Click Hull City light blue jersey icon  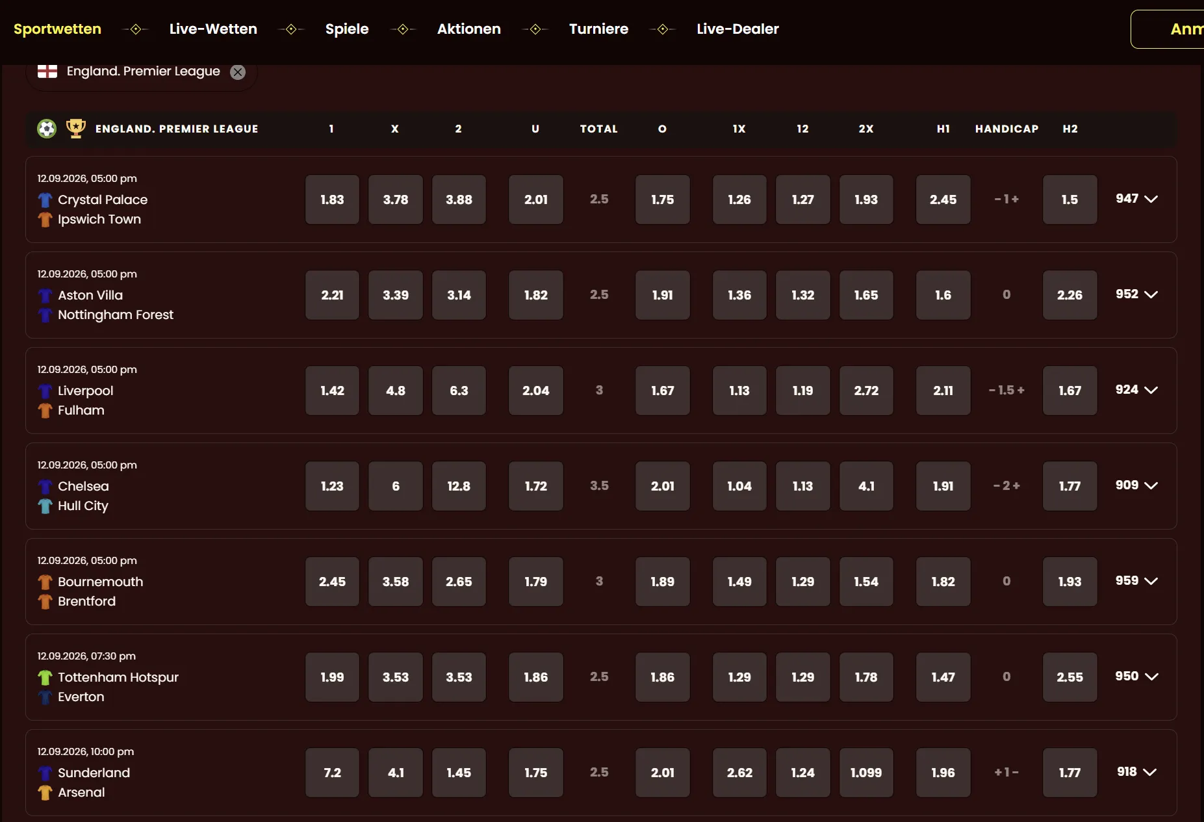(x=45, y=506)
